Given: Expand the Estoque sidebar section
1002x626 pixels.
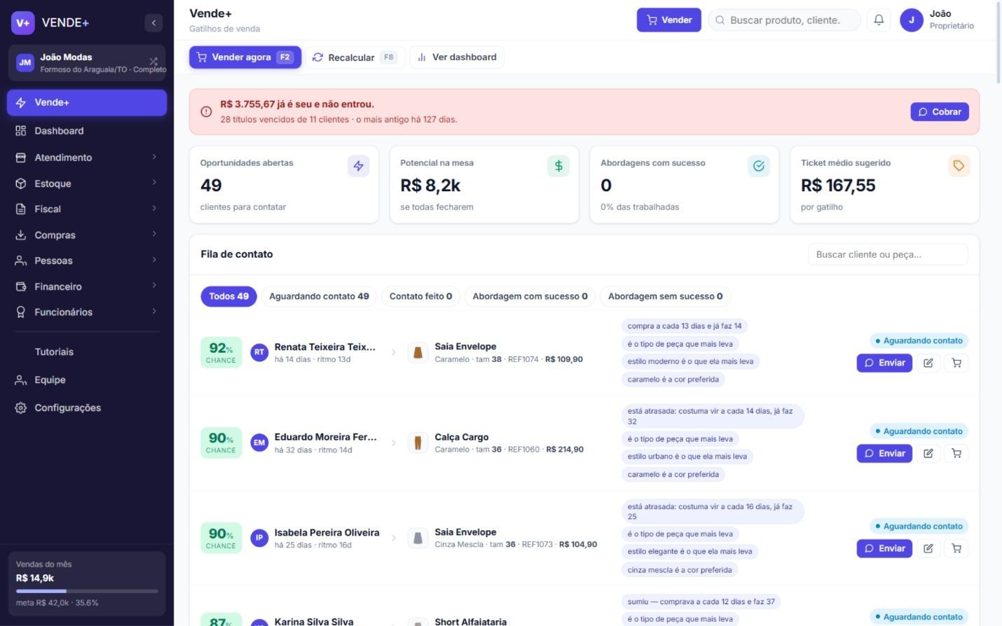Looking at the screenshot, I should pyautogui.click(x=87, y=183).
